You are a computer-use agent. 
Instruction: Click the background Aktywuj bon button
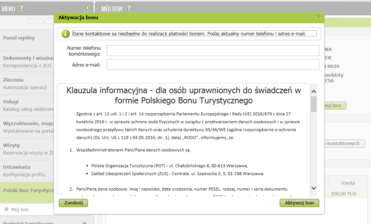[335, 106]
